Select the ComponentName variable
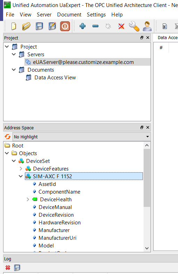Viewport: 178px width, 274px height. click(59, 192)
